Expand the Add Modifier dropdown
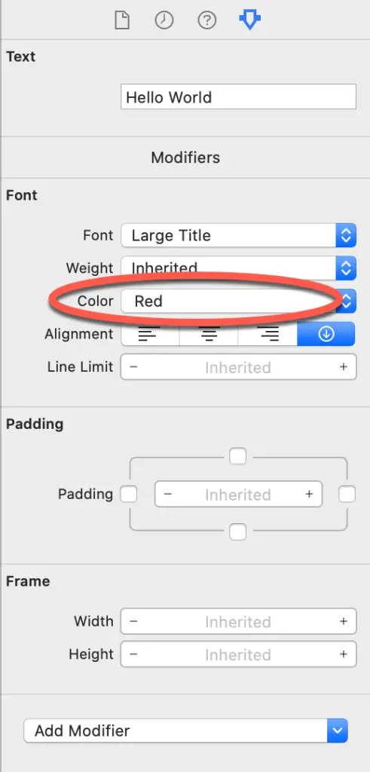Viewport: 370px width, 772px height. tap(185, 731)
